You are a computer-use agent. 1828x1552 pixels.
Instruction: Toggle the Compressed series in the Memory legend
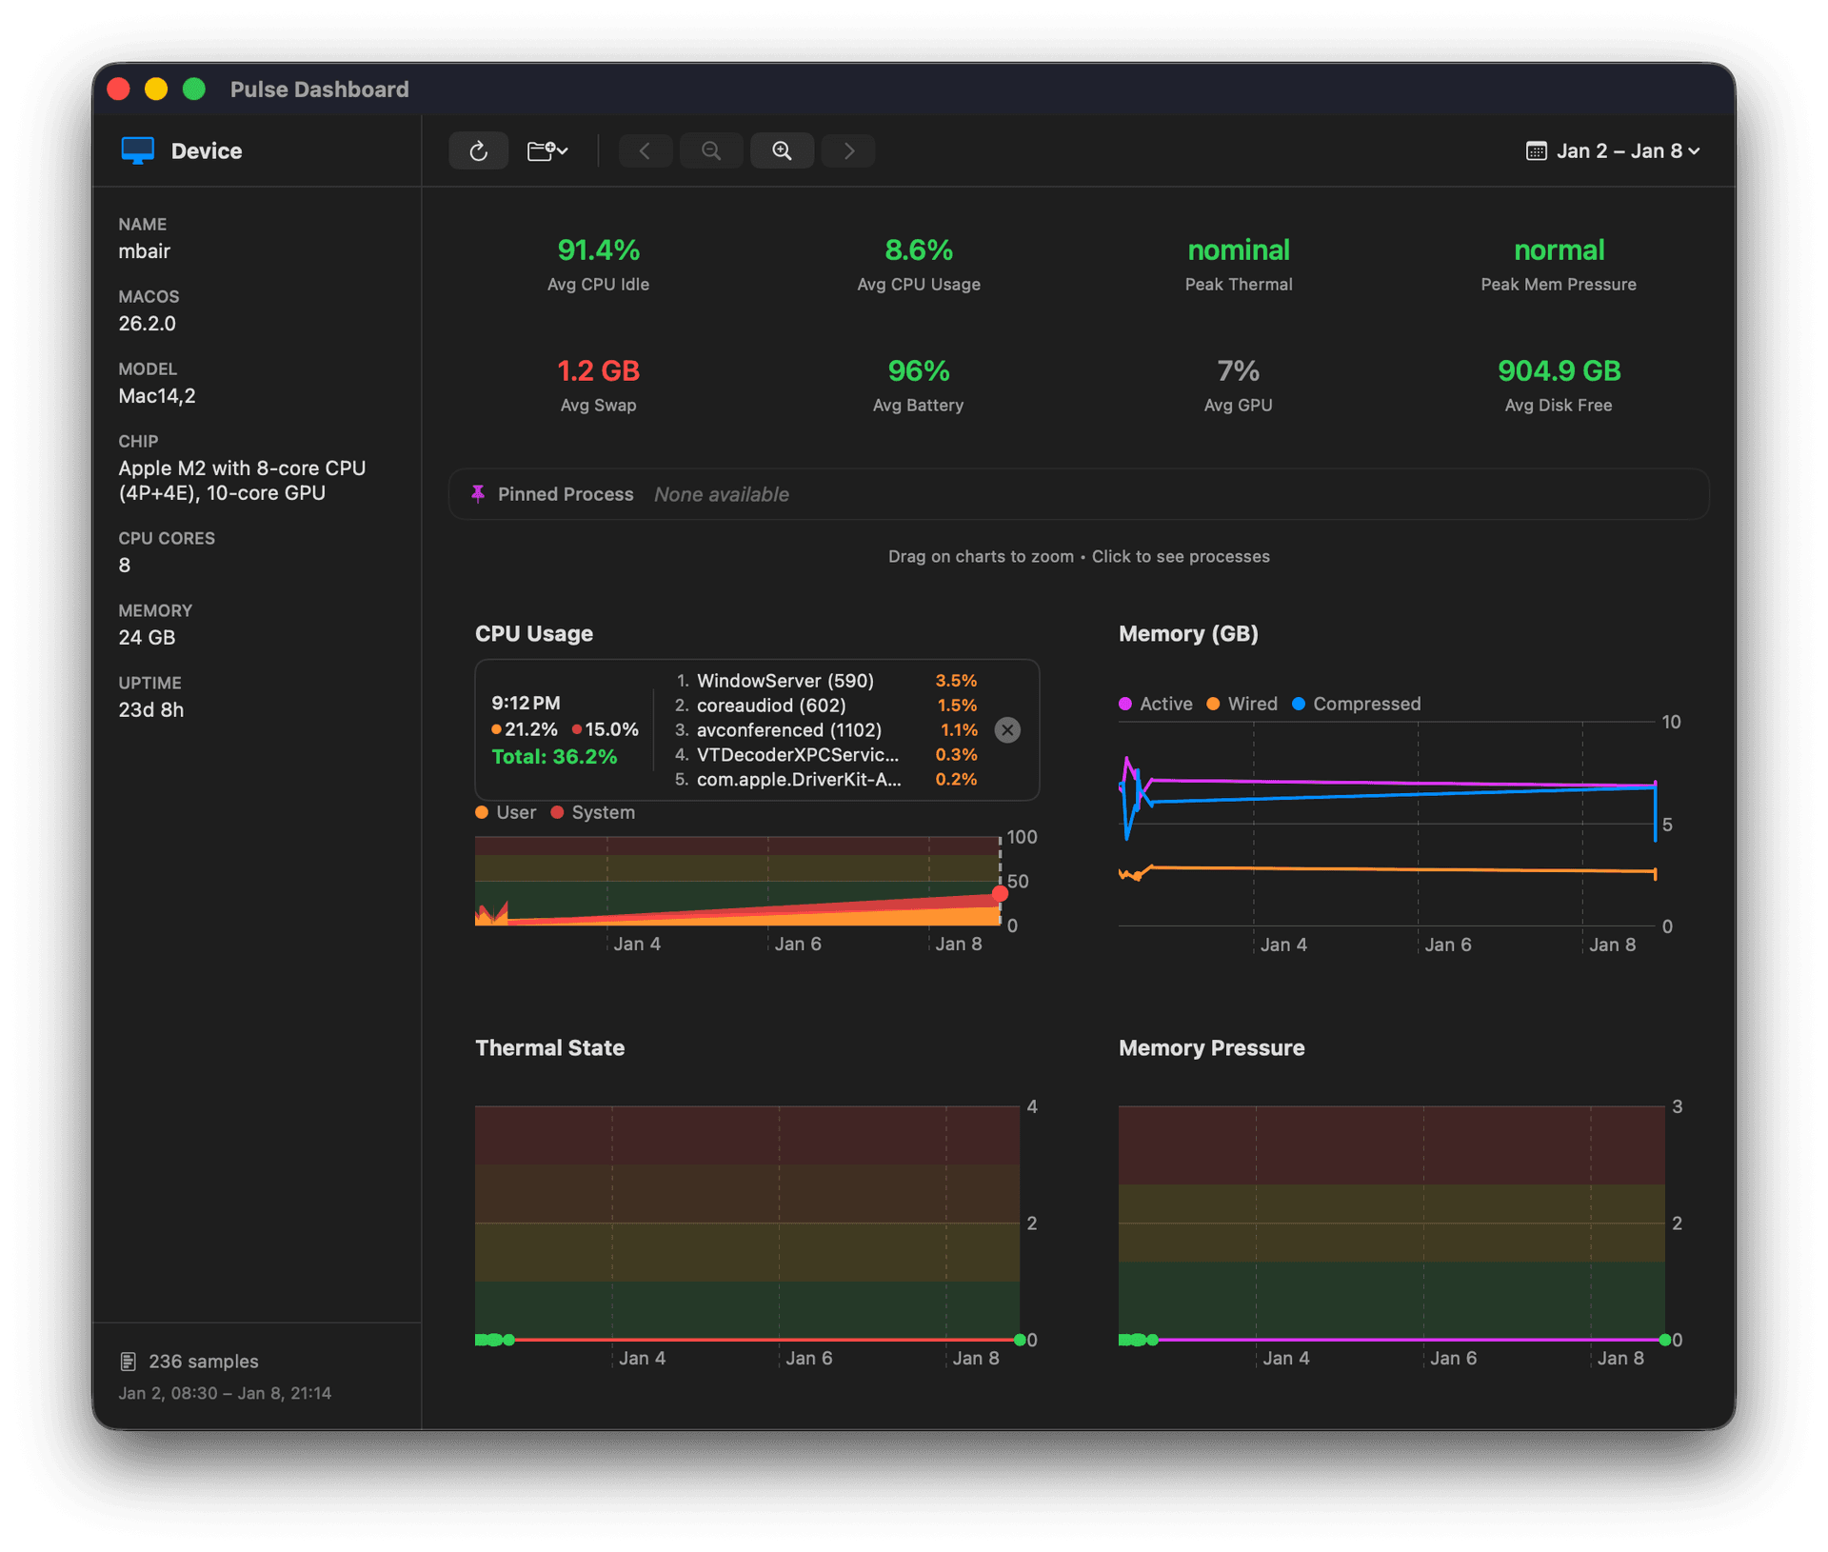tap(1357, 704)
